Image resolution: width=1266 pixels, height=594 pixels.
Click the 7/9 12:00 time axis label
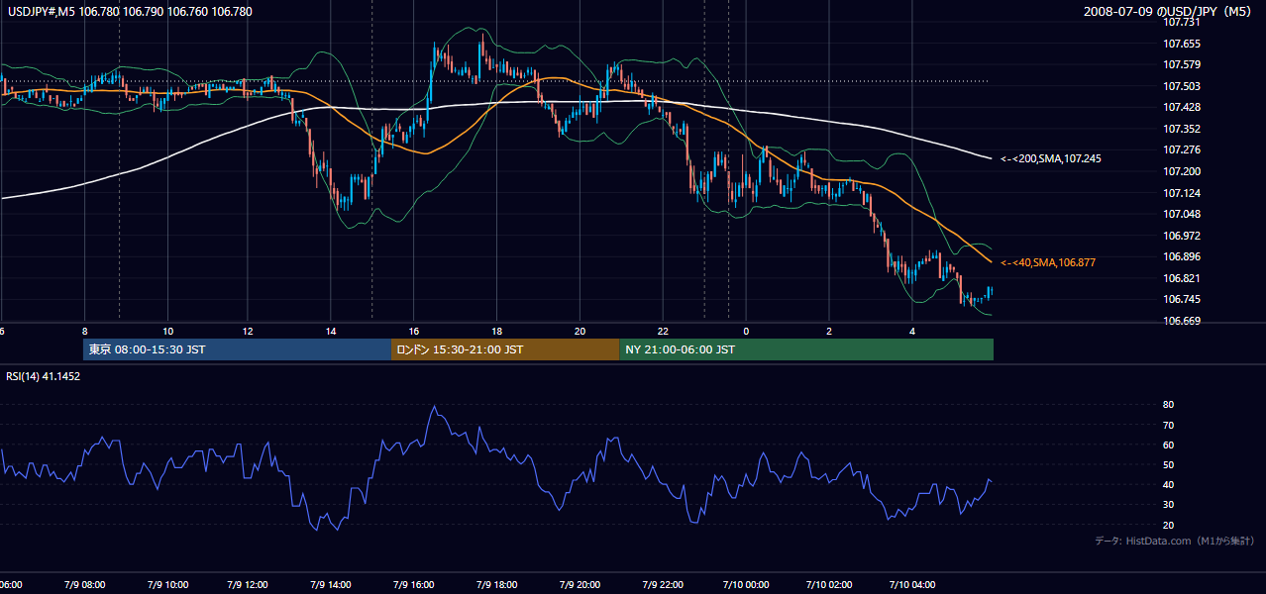click(x=249, y=585)
